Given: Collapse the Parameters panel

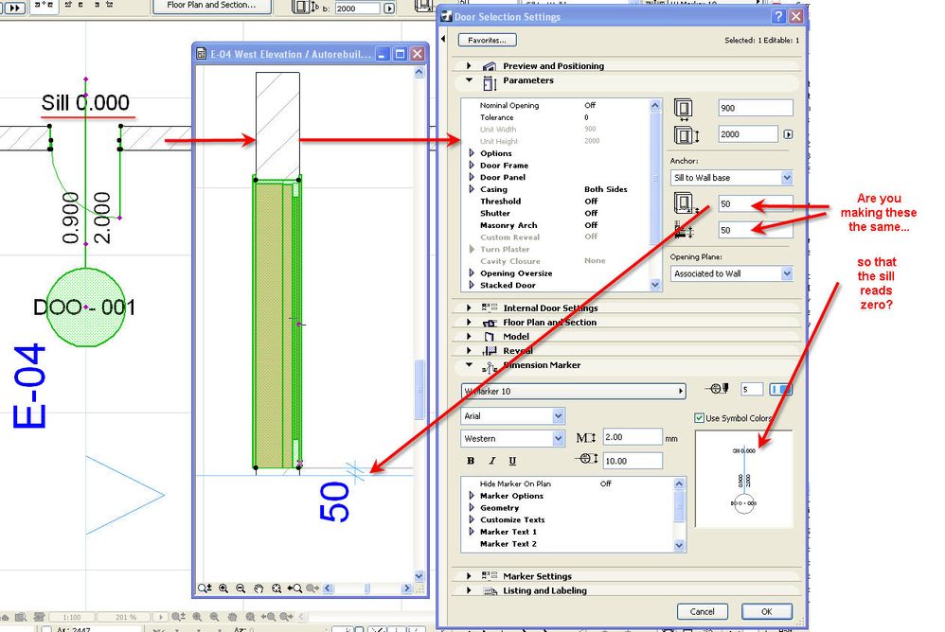Looking at the screenshot, I should [469, 80].
